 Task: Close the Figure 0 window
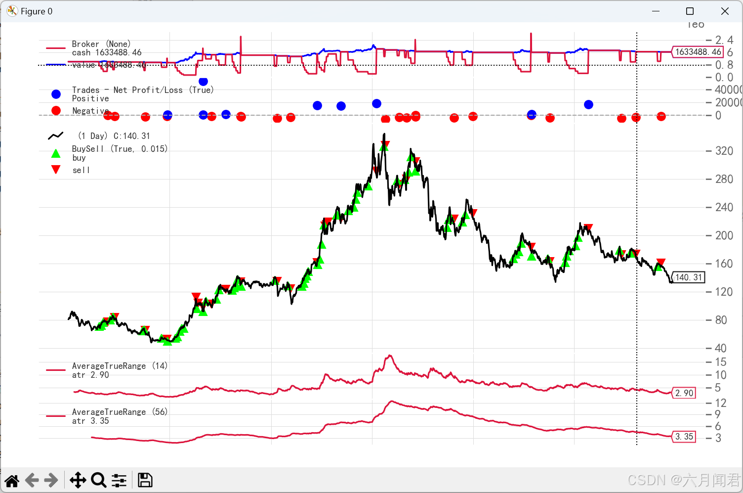coord(725,11)
